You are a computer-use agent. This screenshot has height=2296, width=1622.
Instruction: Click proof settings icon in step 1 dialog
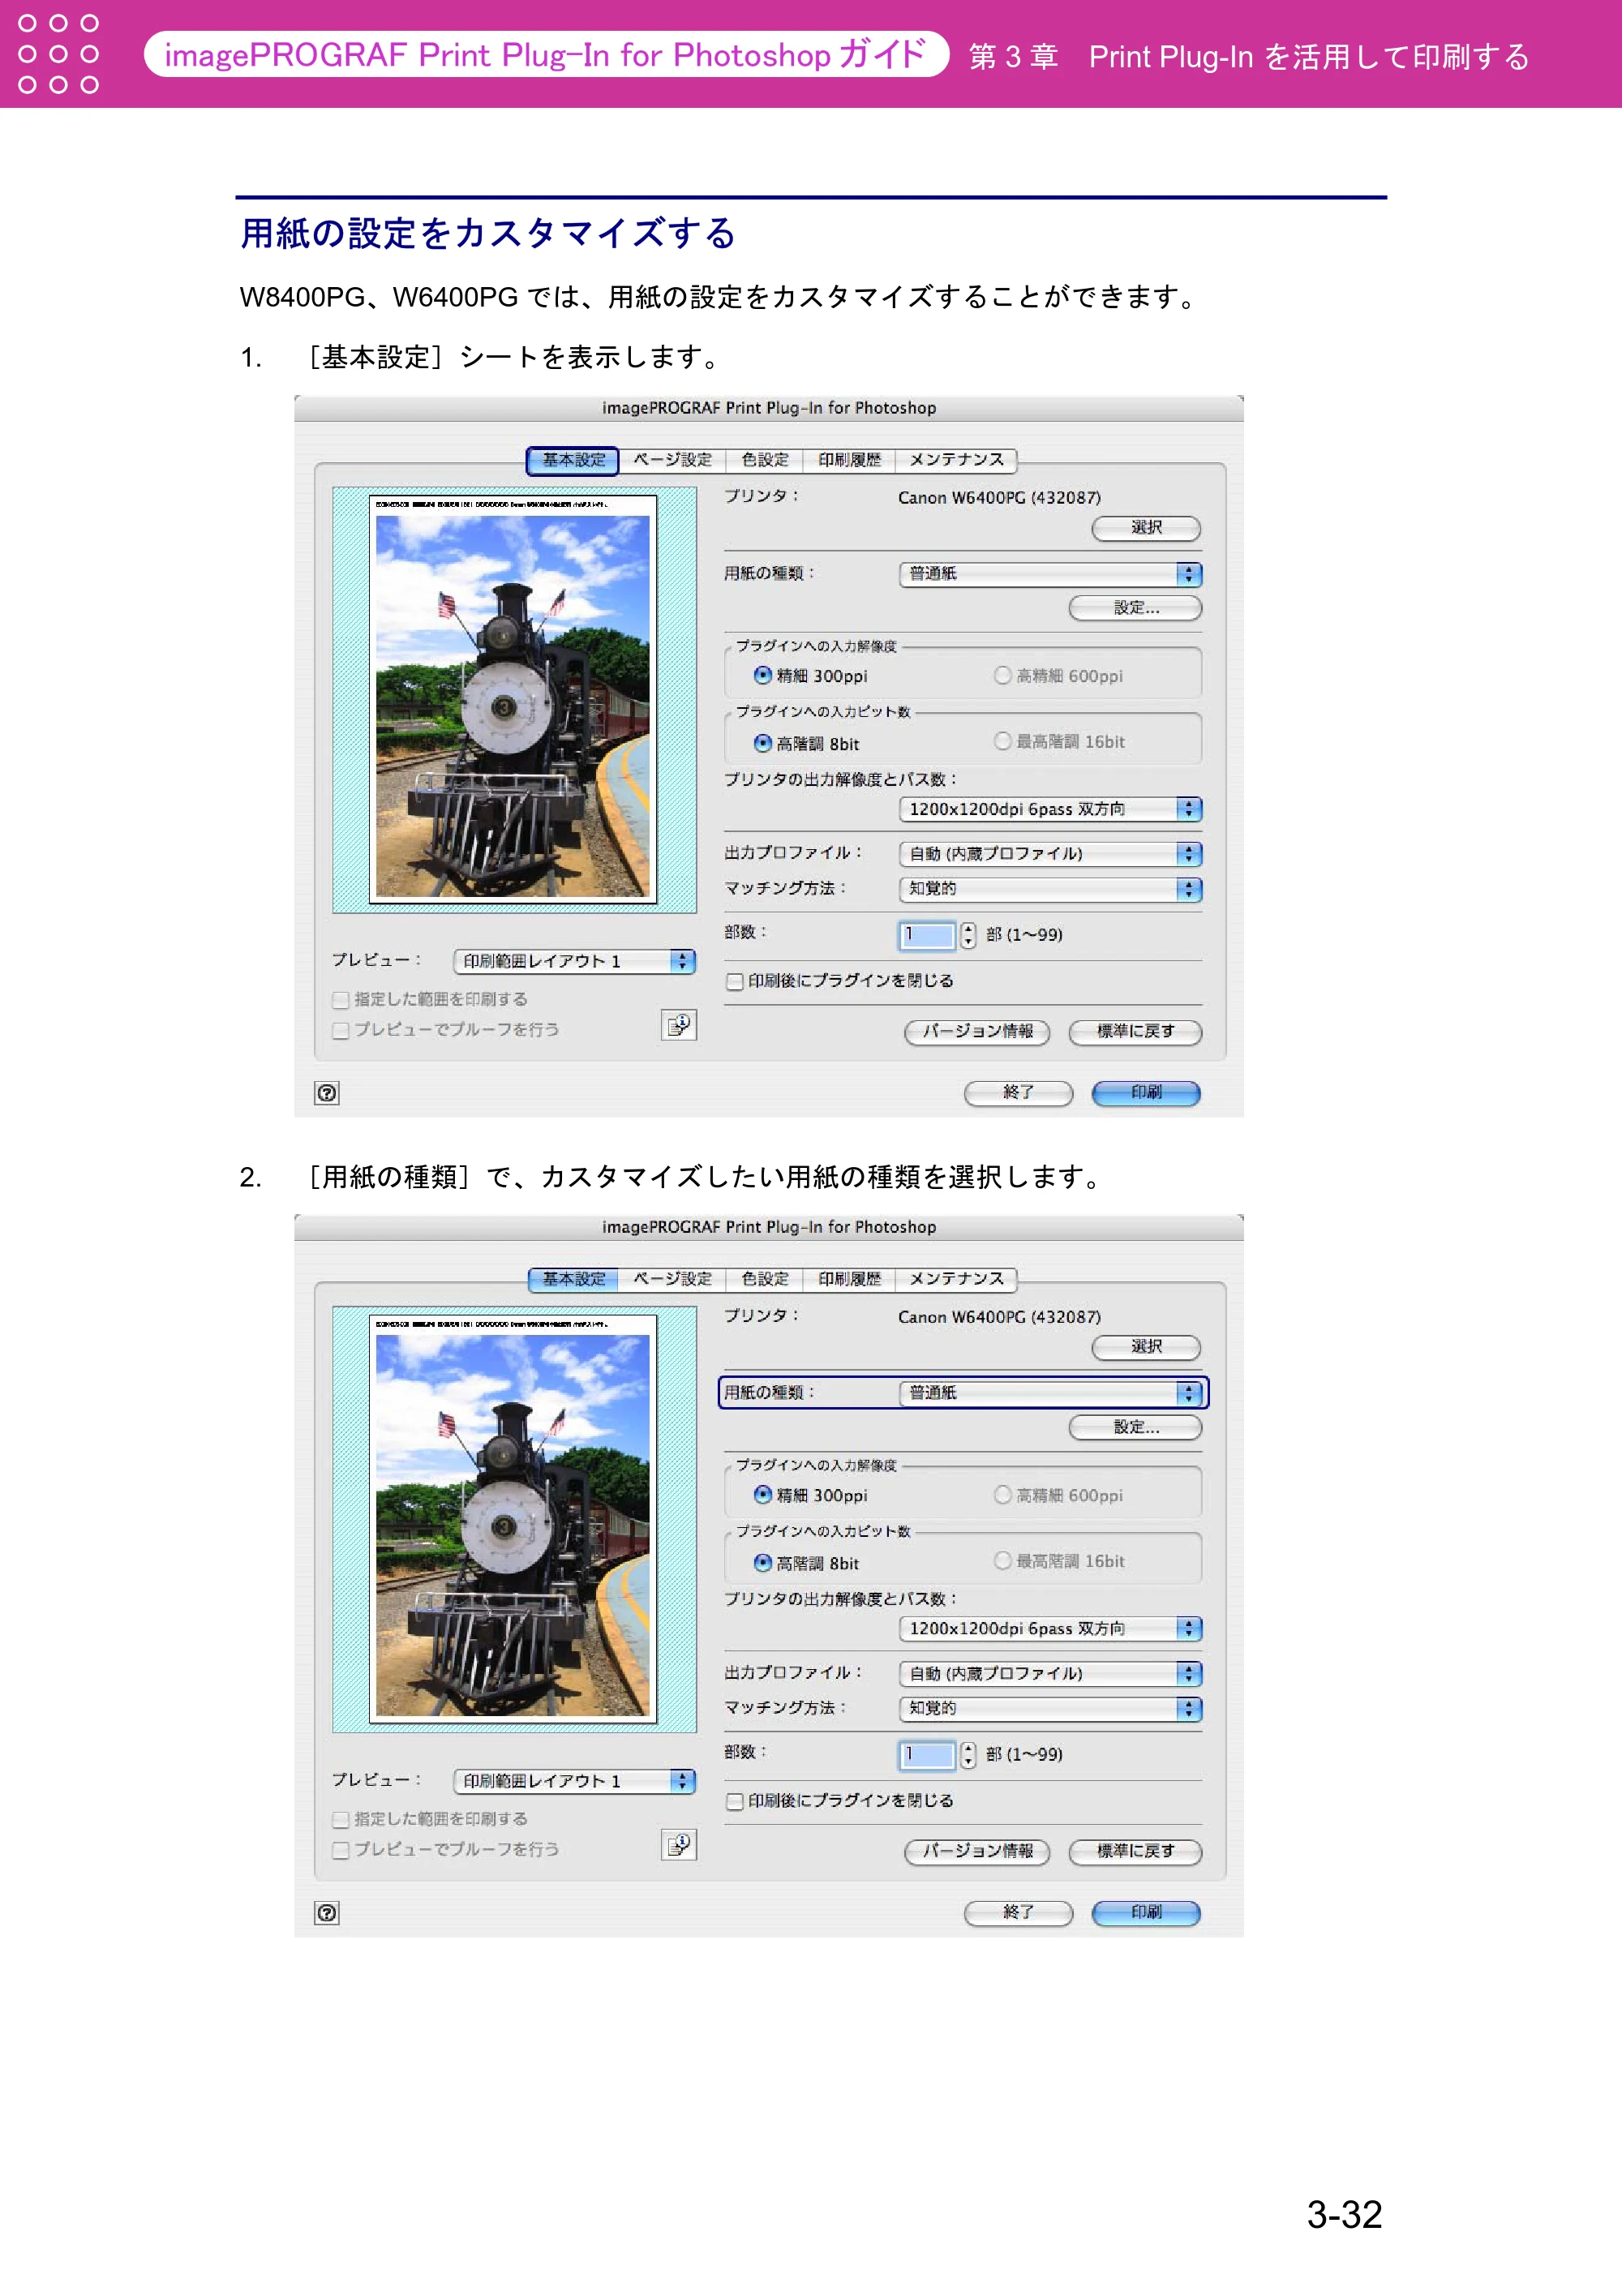[x=679, y=1025]
